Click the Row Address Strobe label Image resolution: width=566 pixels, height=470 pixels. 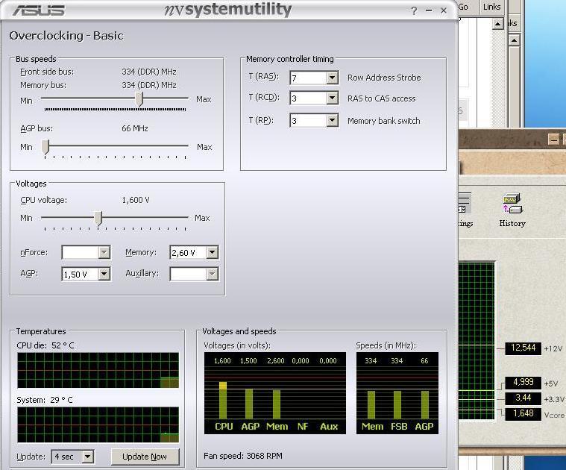pos(384,78)
